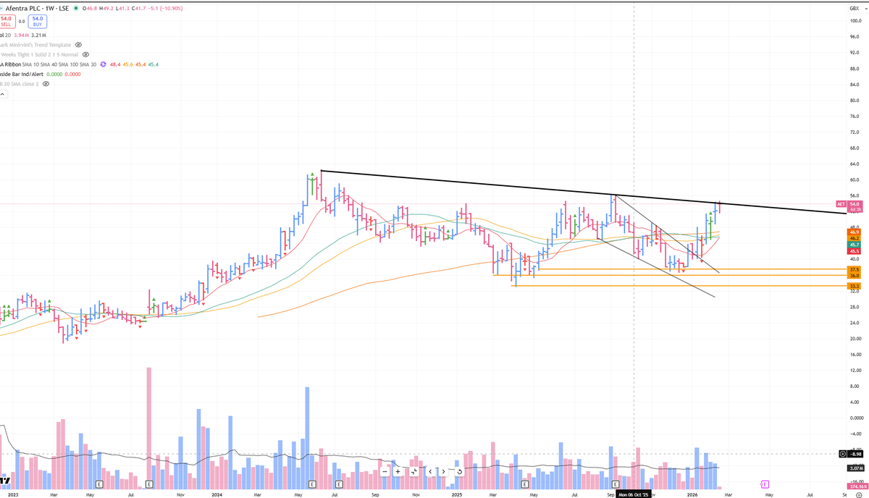
Task: Click the 45.7 green moving average label
Action: tap(854, 245)
